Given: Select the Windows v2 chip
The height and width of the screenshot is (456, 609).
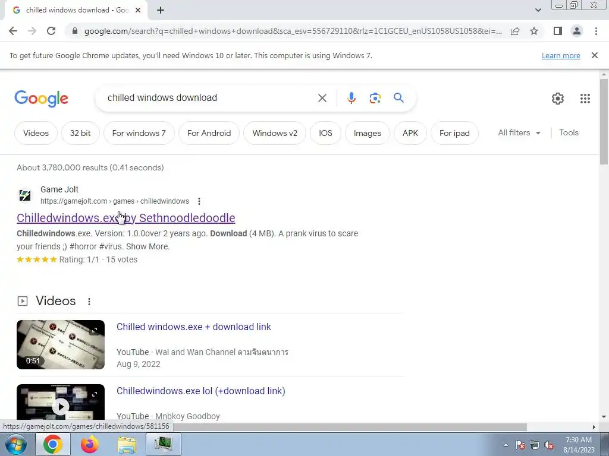Looking at the screenshot, I should pyautogui.click(x=275, y=133).
